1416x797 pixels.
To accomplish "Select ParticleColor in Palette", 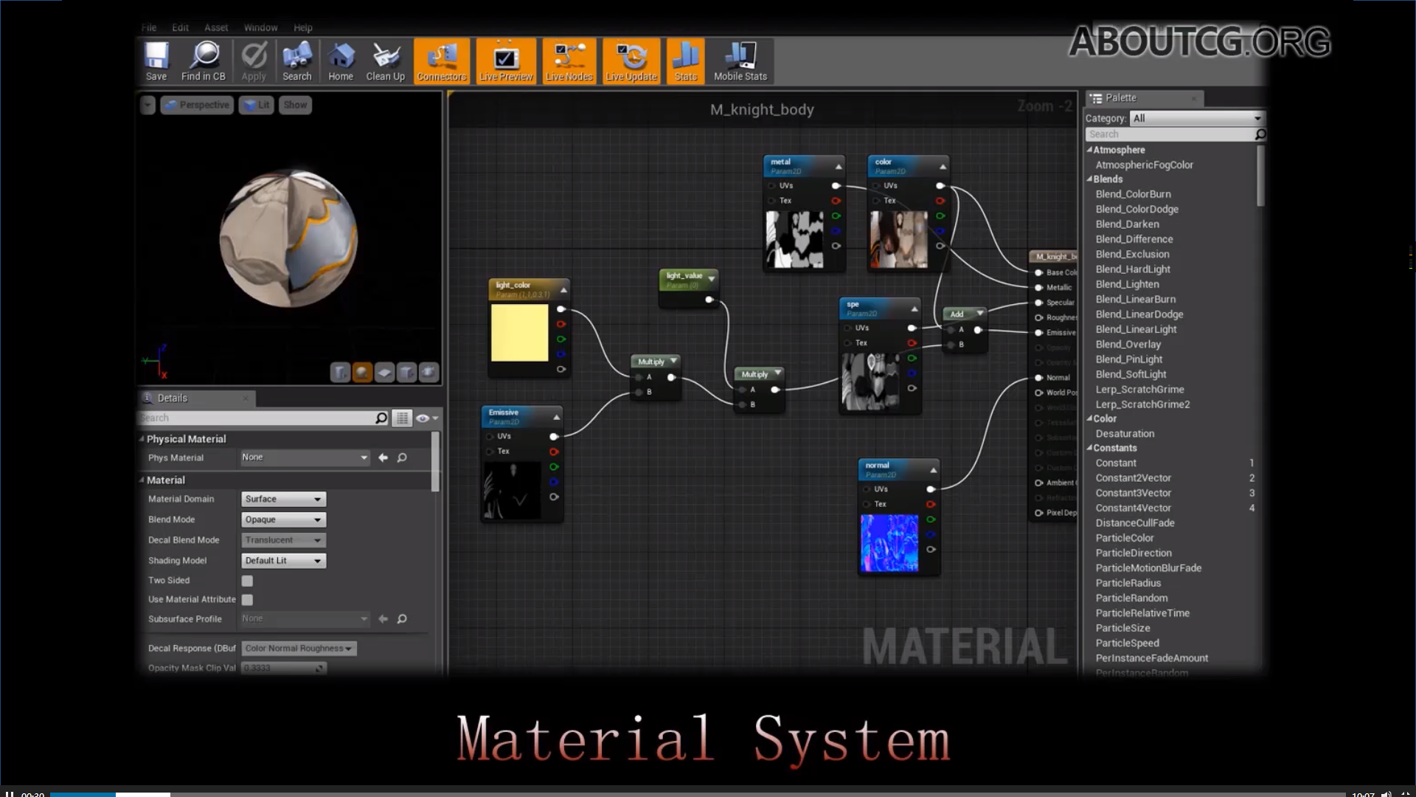I will pyautogui.click(x=1125, y=538).
